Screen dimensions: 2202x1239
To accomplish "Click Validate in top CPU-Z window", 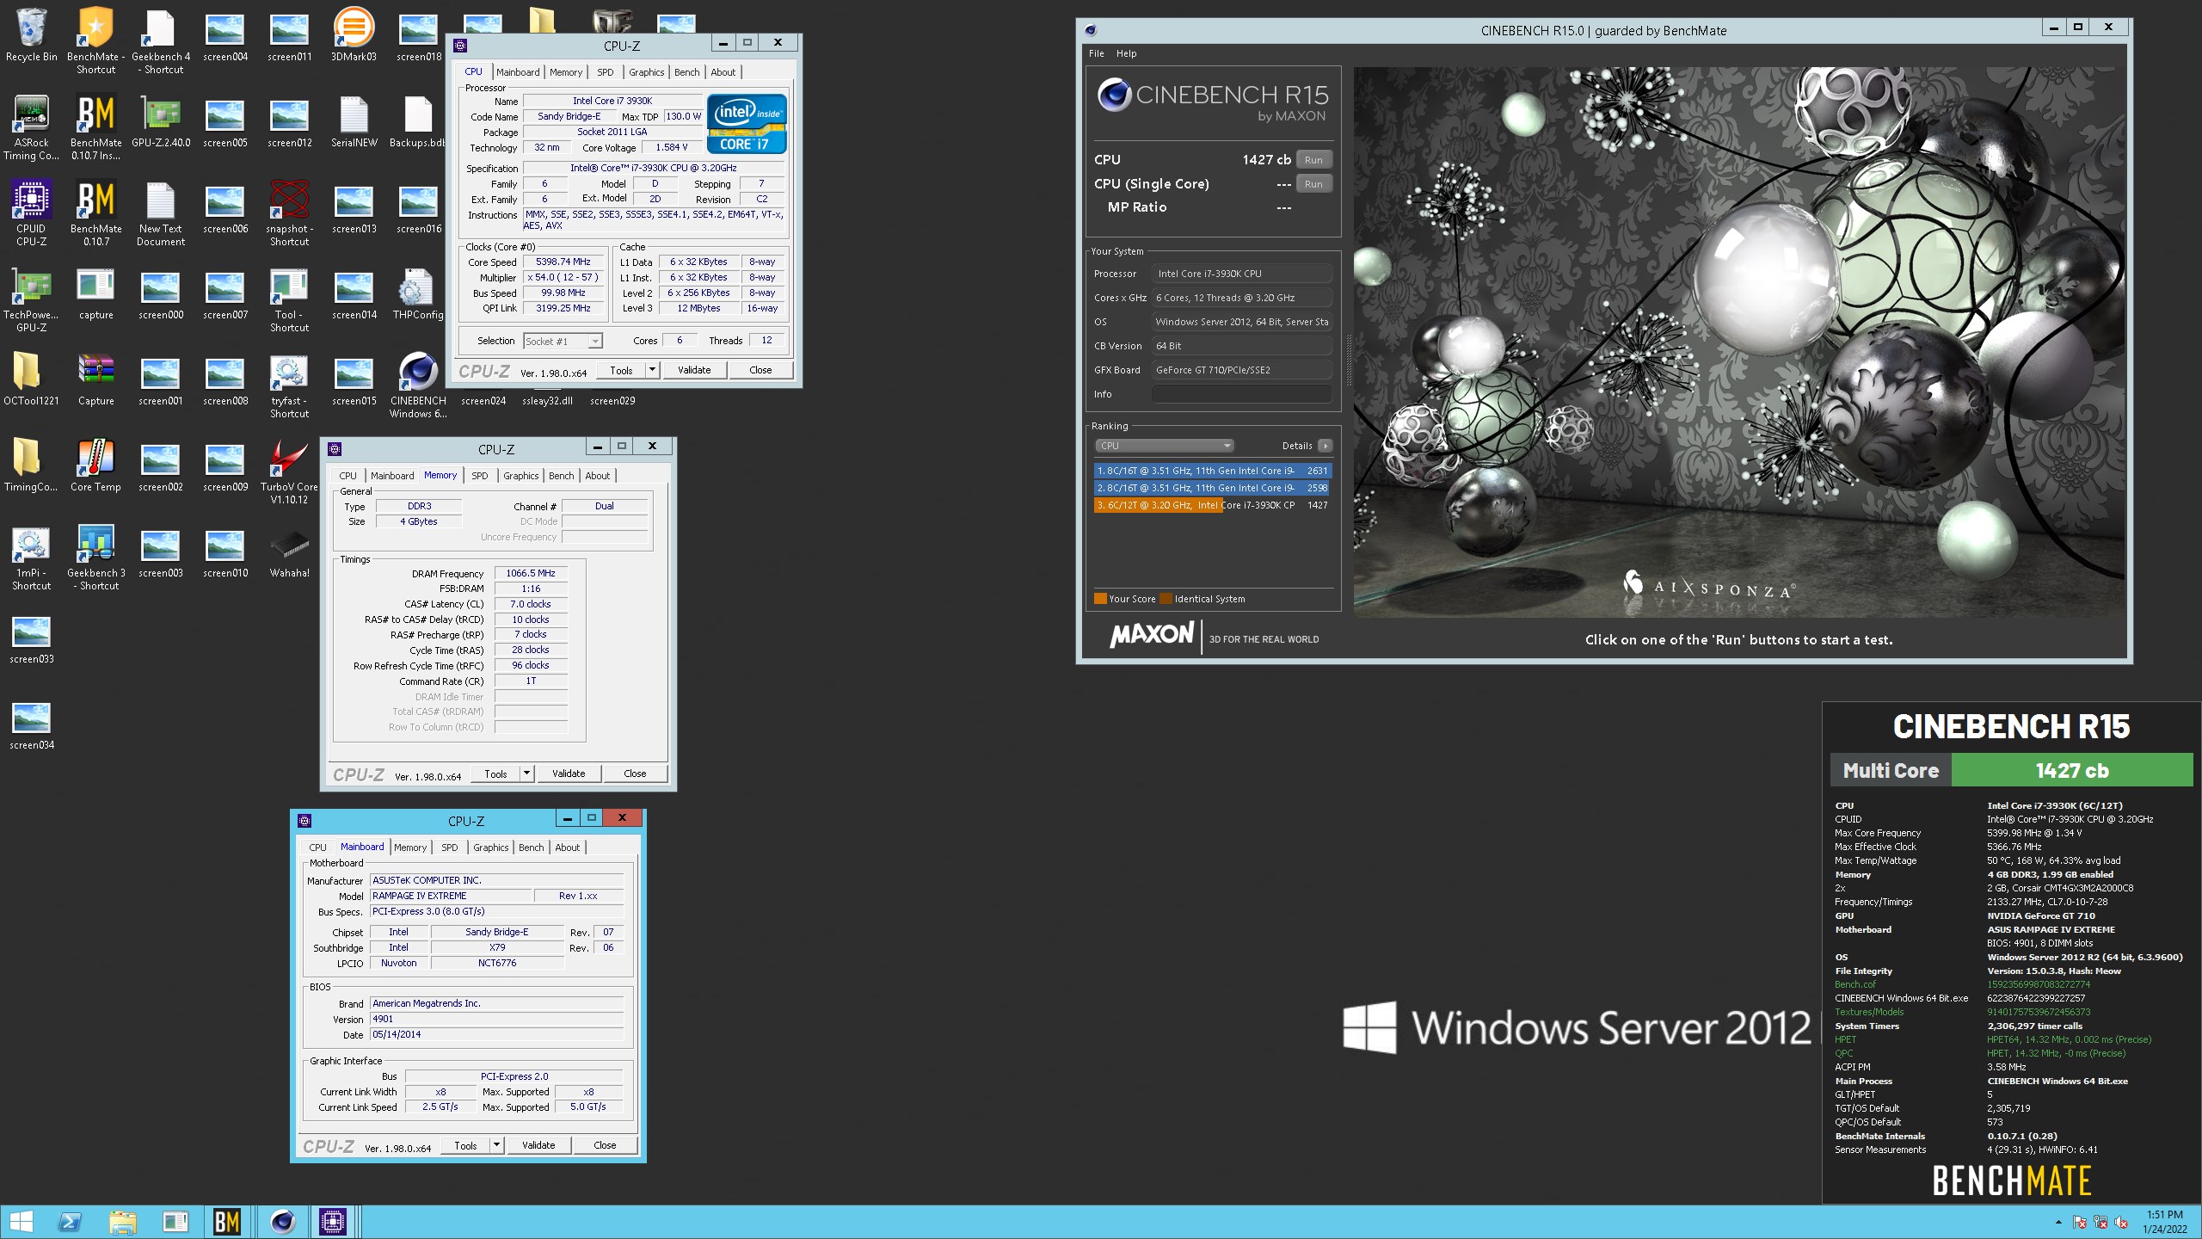I will click(694, 370).
